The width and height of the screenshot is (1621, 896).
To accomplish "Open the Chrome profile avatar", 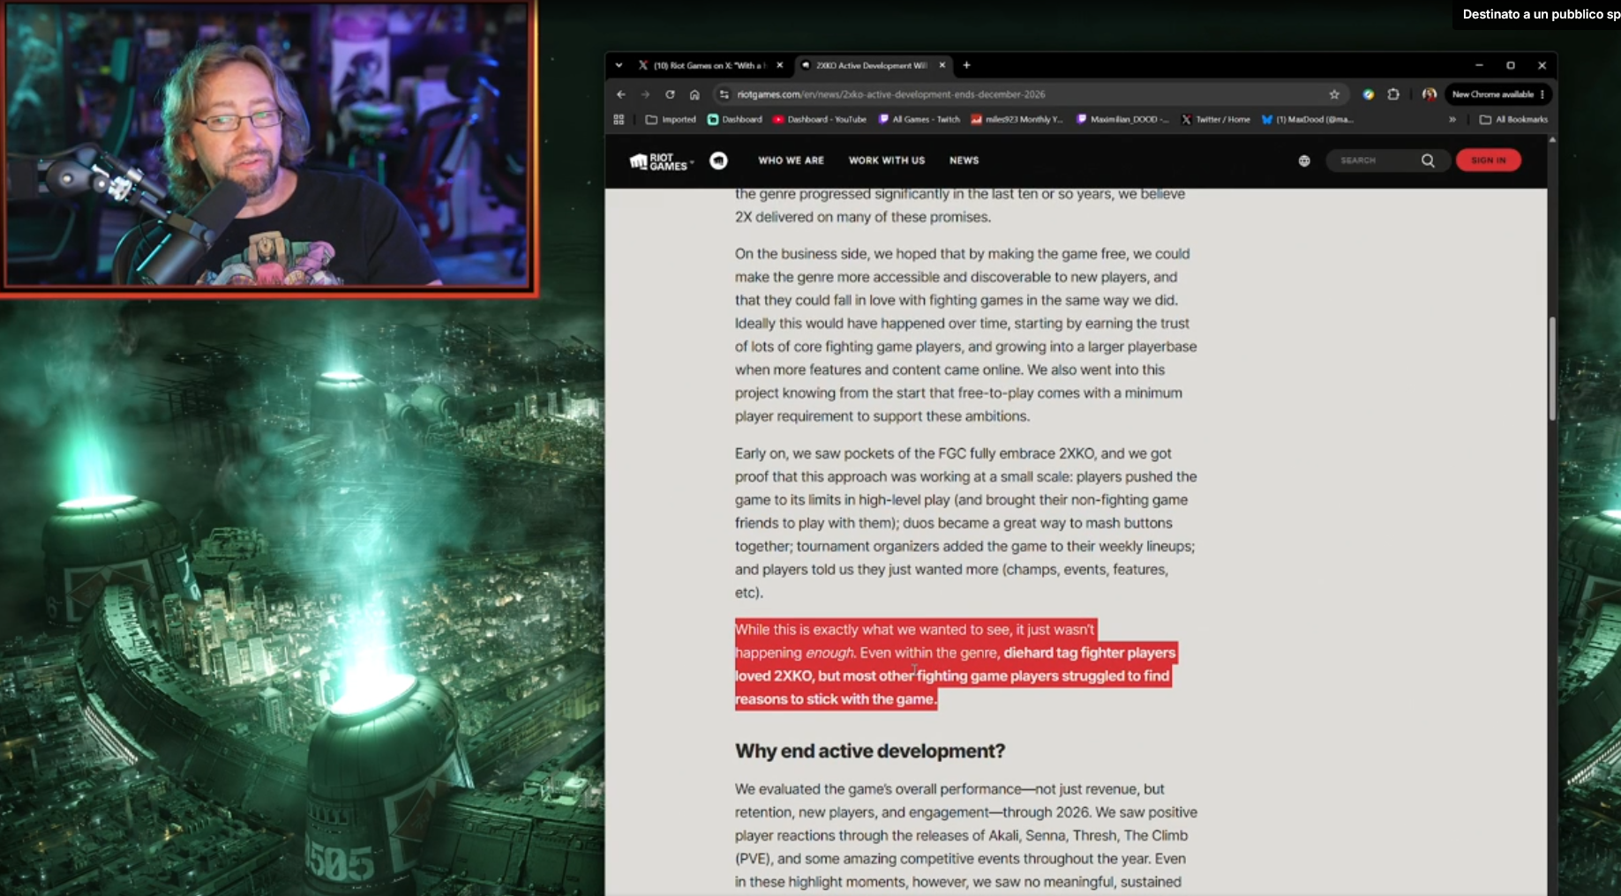I will click(1429, 94).
